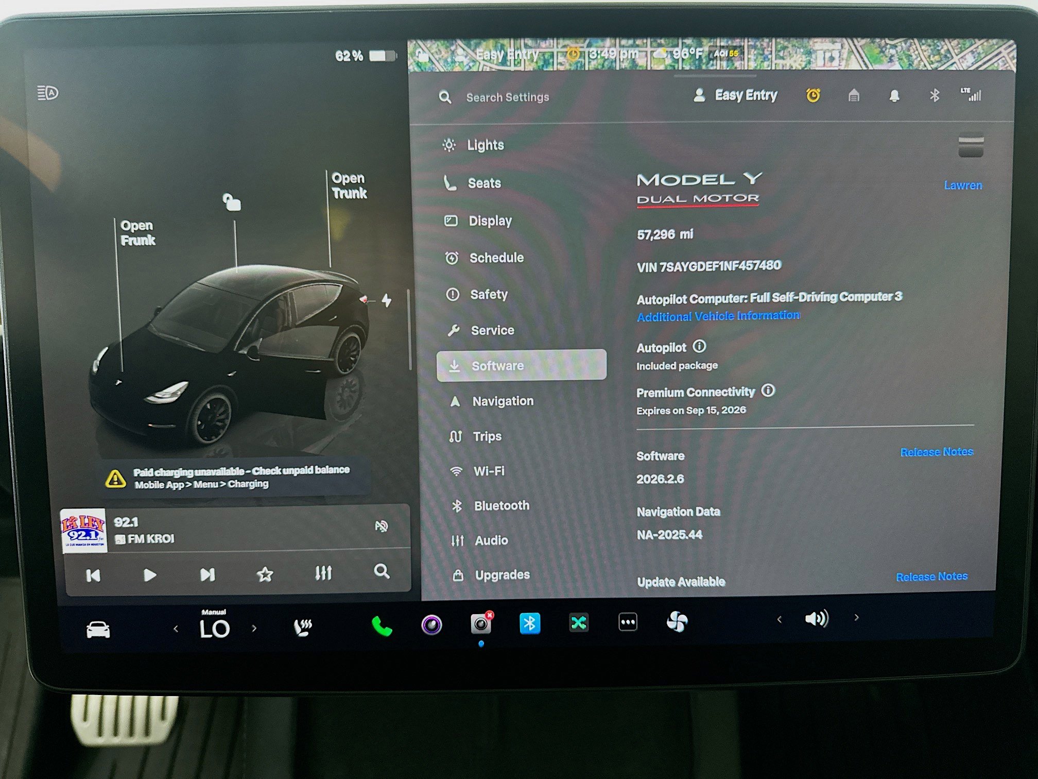Increase cabin temperature with right chevron
The image size is (1038, 779).
[254, 628]
